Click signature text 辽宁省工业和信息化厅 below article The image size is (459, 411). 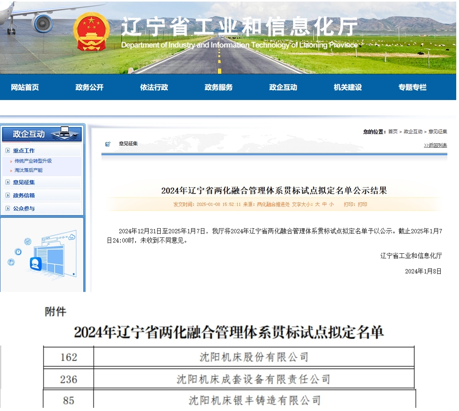(x=411, y=256)
